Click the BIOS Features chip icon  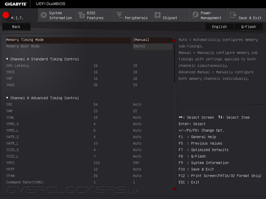pos(82,15)
